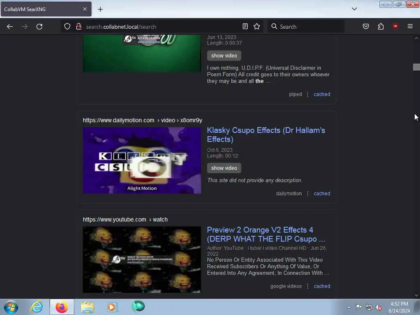Click the scrollbar down arrow

[x=416, y=295]
